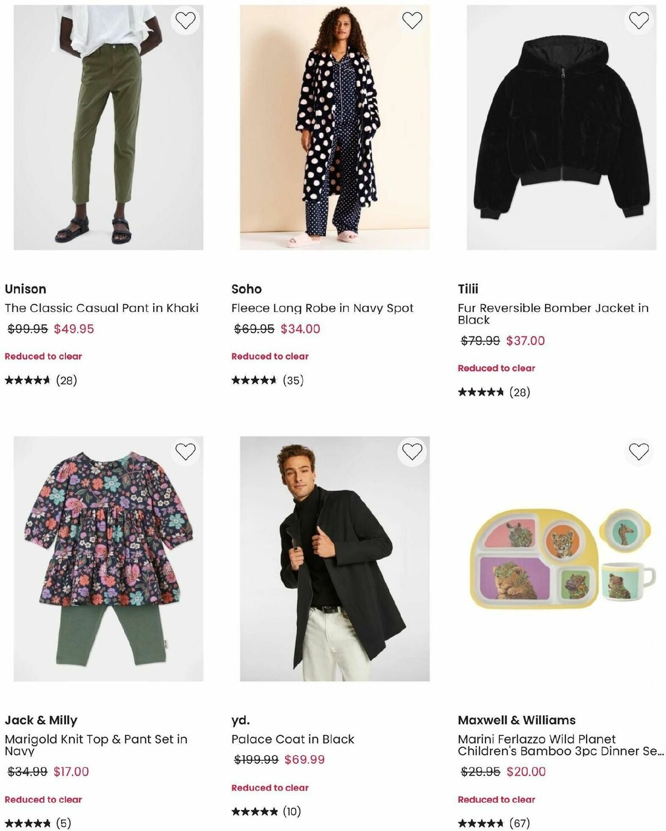This screenshot has height=831, width=666.
Task: Click the Reduced to clear badge under Palace Coat
Action: 270,787
